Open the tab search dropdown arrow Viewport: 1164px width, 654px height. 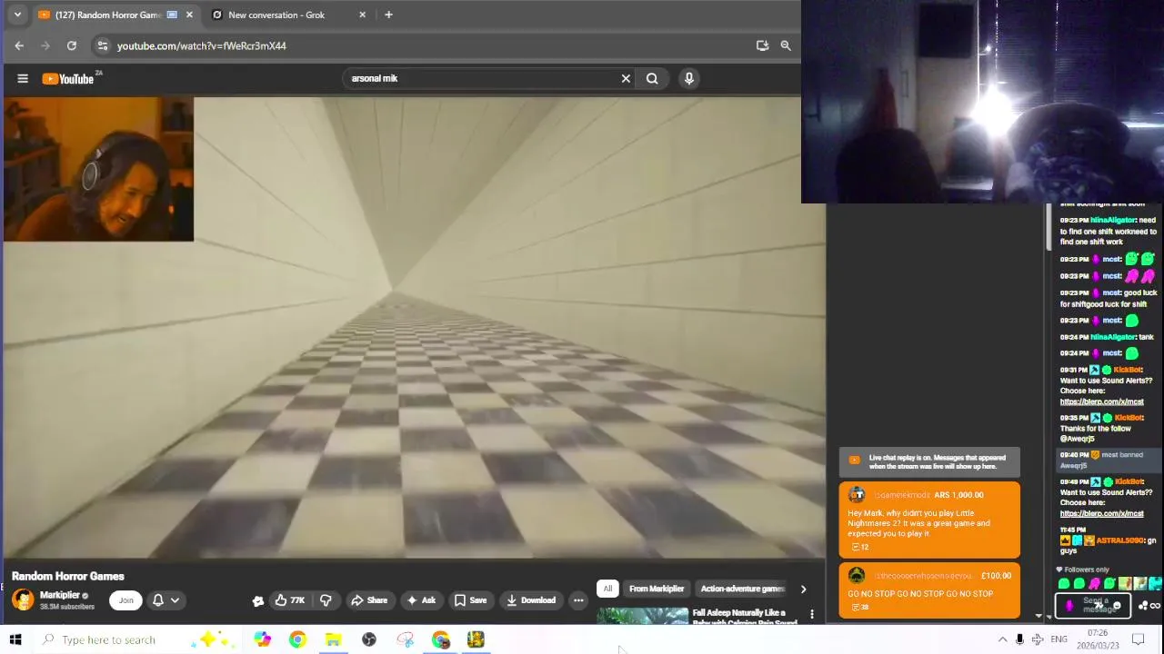tap(17, 15)
